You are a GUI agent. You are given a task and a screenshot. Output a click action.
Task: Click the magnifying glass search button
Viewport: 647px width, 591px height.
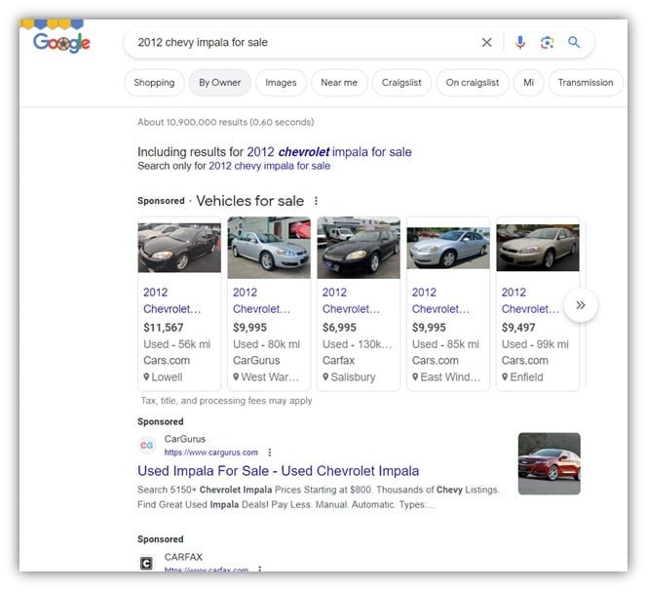coord(574,42)
